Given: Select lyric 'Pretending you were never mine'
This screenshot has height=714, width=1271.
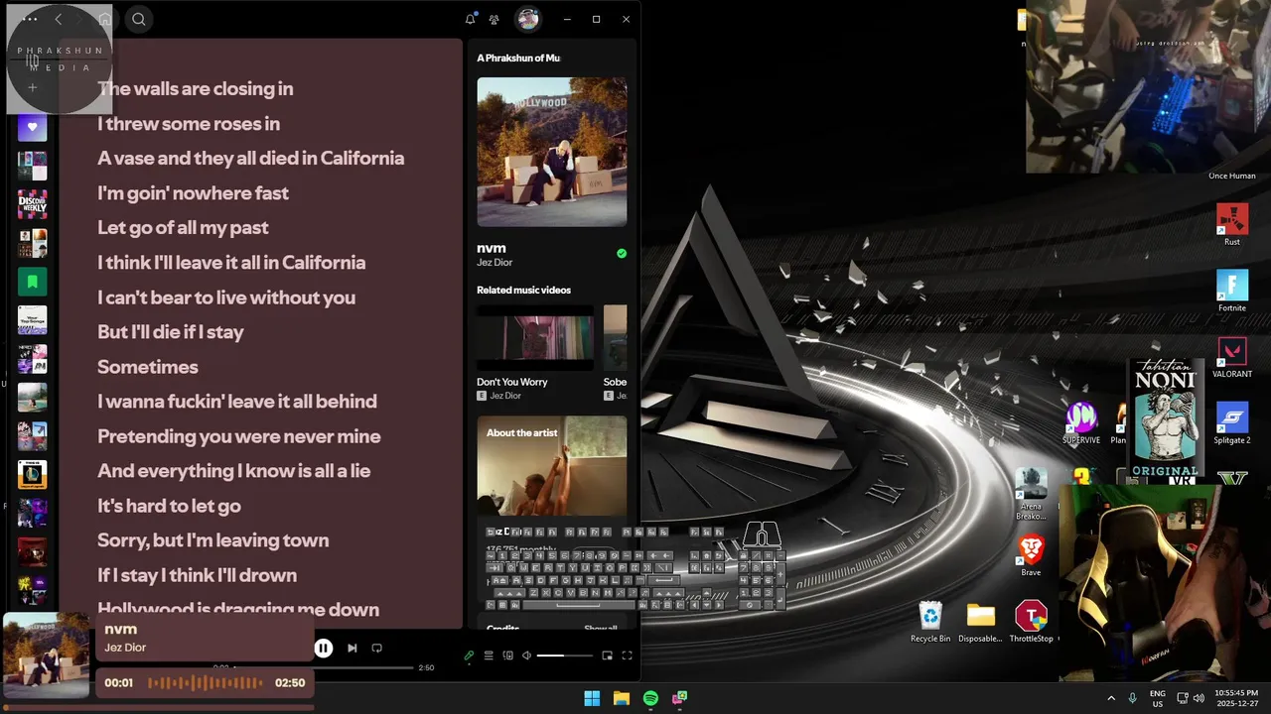Looking at the screenshot, I should [x=238, y=436].
